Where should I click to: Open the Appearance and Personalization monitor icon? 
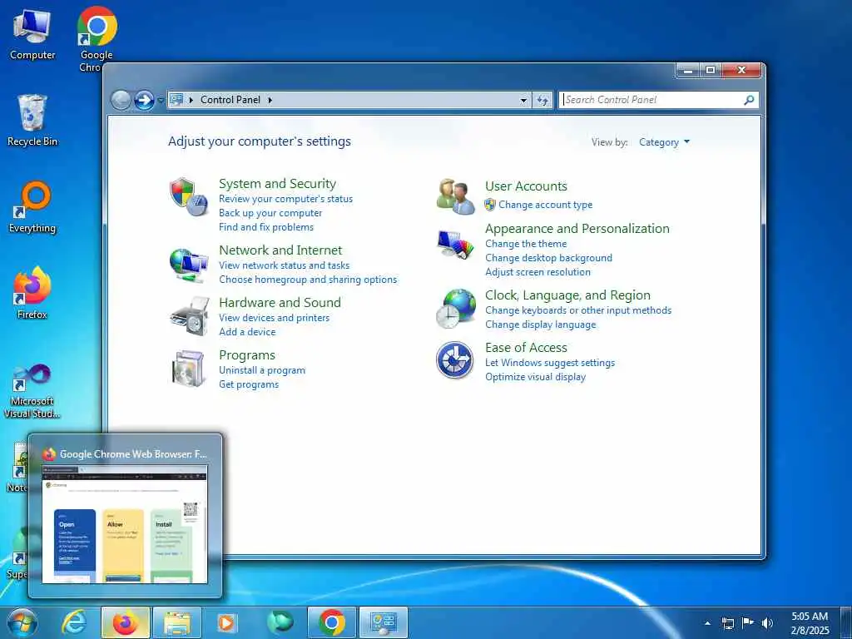[455, 245]
